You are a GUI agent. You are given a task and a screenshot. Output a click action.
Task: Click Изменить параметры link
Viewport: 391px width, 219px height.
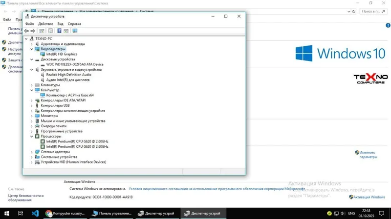[x=369, y=155]
